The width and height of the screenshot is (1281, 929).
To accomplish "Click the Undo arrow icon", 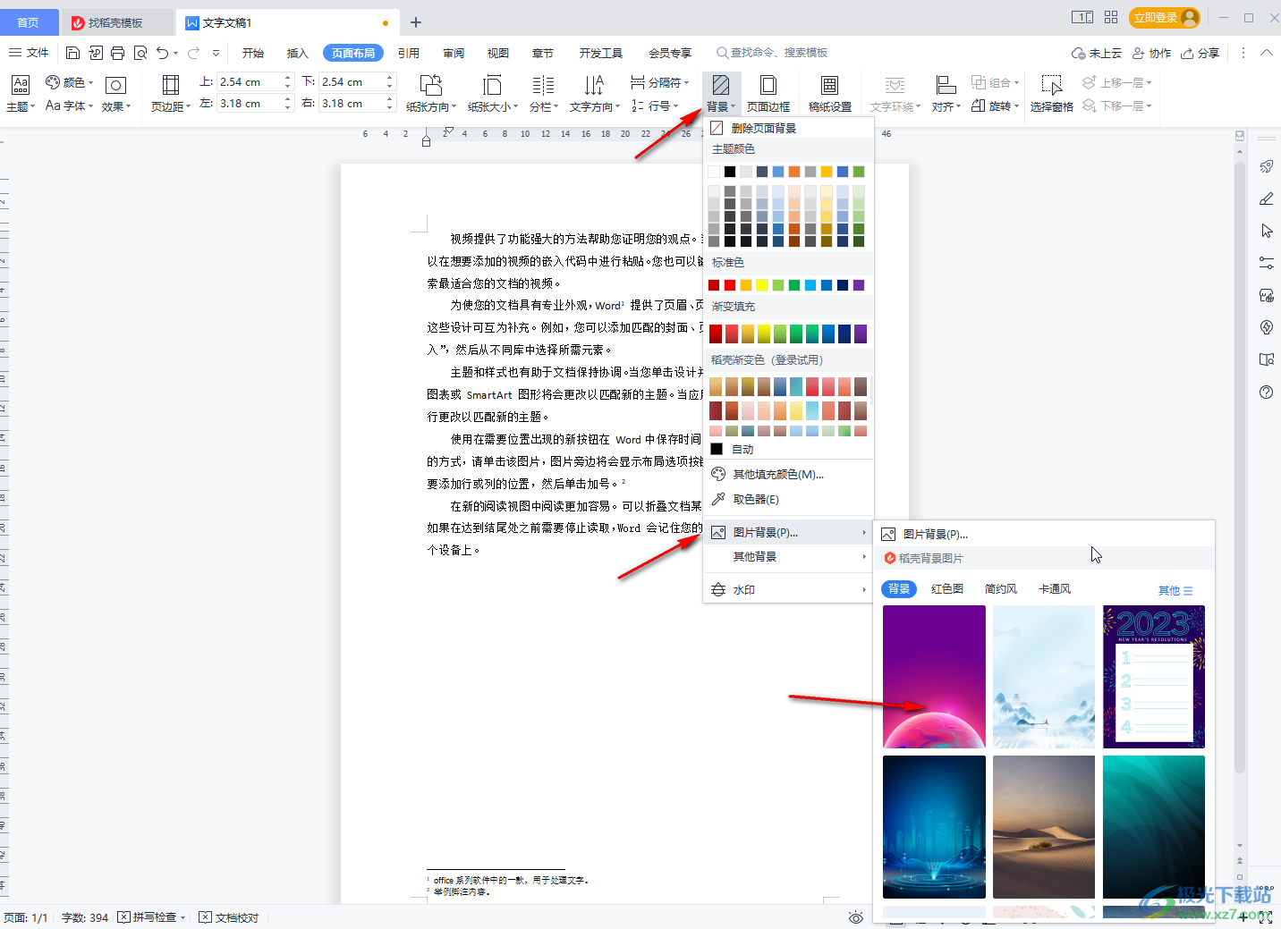I will coord(162,53).
